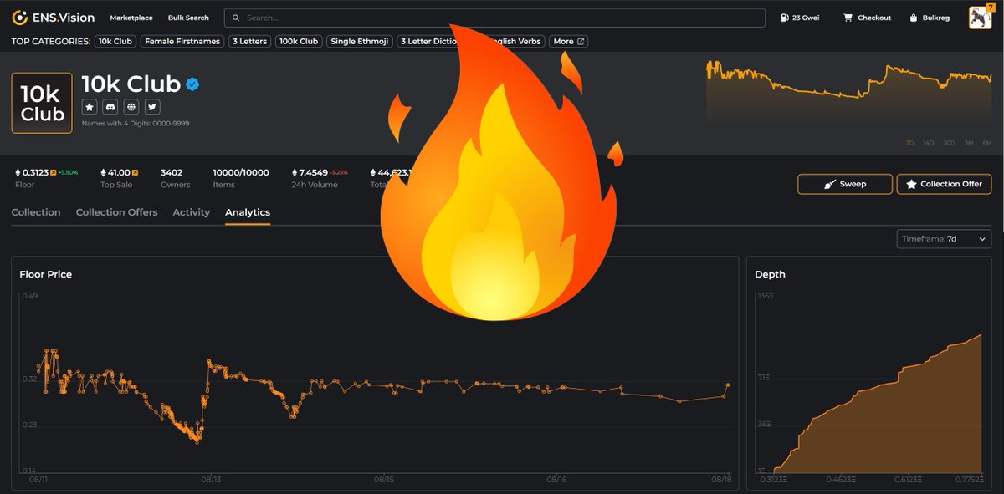Click the 10000/10000 Items stat
The height and width of the screenshot is (494, 1004).
[x=241, y=178]
